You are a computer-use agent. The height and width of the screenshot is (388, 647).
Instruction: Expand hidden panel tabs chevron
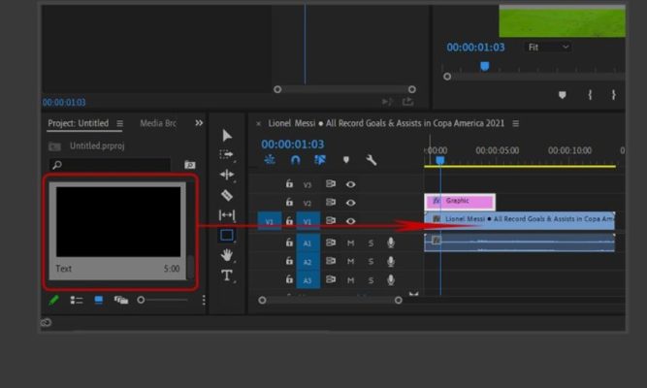click(199, 123)
